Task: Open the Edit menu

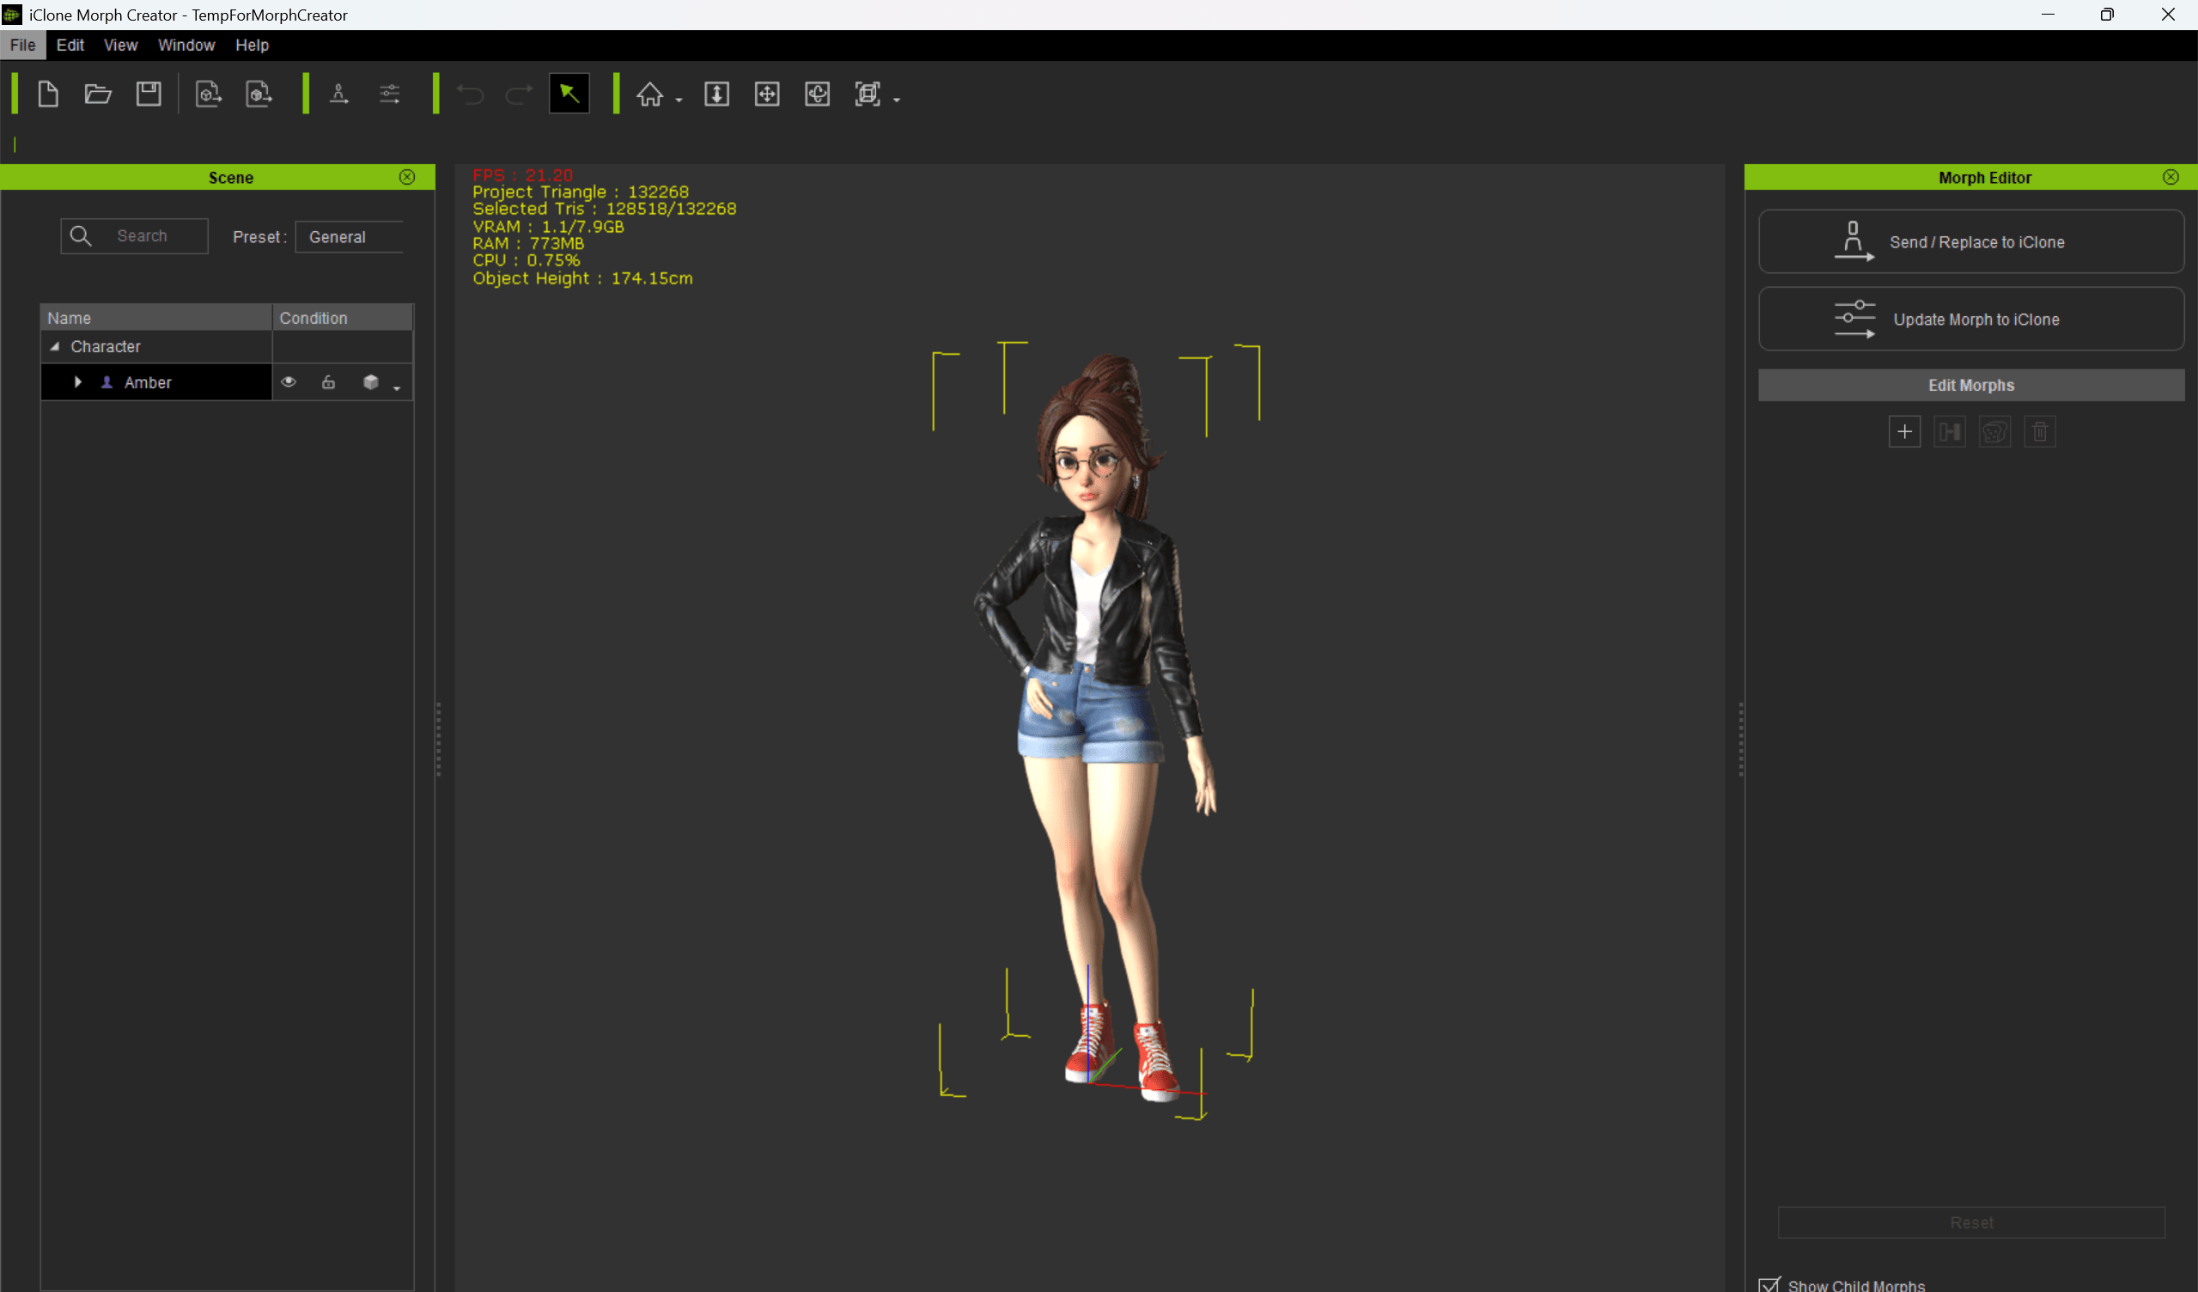Action: [x=70, y=46]
